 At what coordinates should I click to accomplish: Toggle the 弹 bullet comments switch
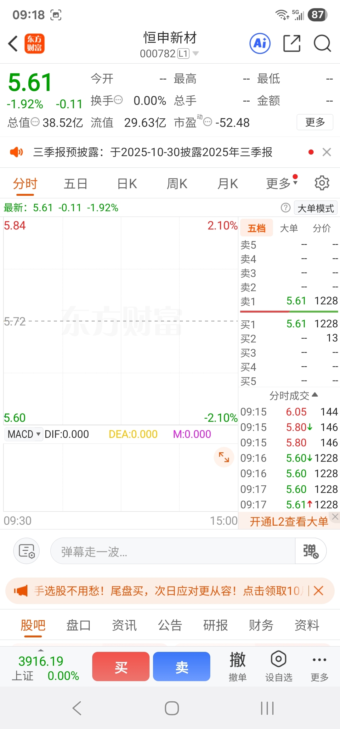pos(310,551)
